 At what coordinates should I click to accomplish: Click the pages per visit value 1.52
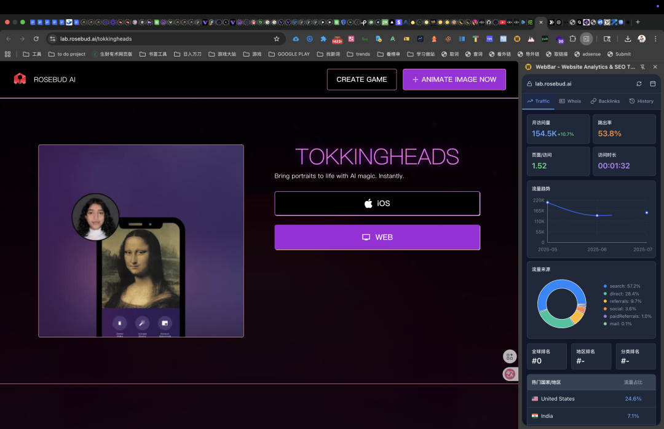539,165
